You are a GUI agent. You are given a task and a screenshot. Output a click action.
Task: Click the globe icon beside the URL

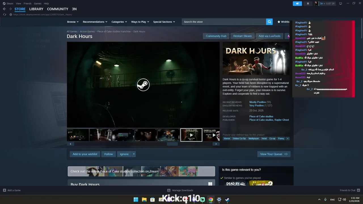point(11,14)
